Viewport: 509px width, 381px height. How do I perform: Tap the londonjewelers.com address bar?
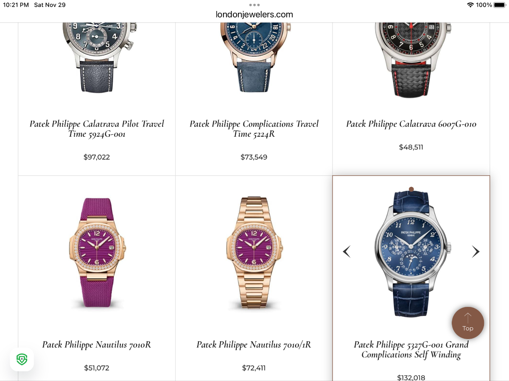tap(255, 14)
